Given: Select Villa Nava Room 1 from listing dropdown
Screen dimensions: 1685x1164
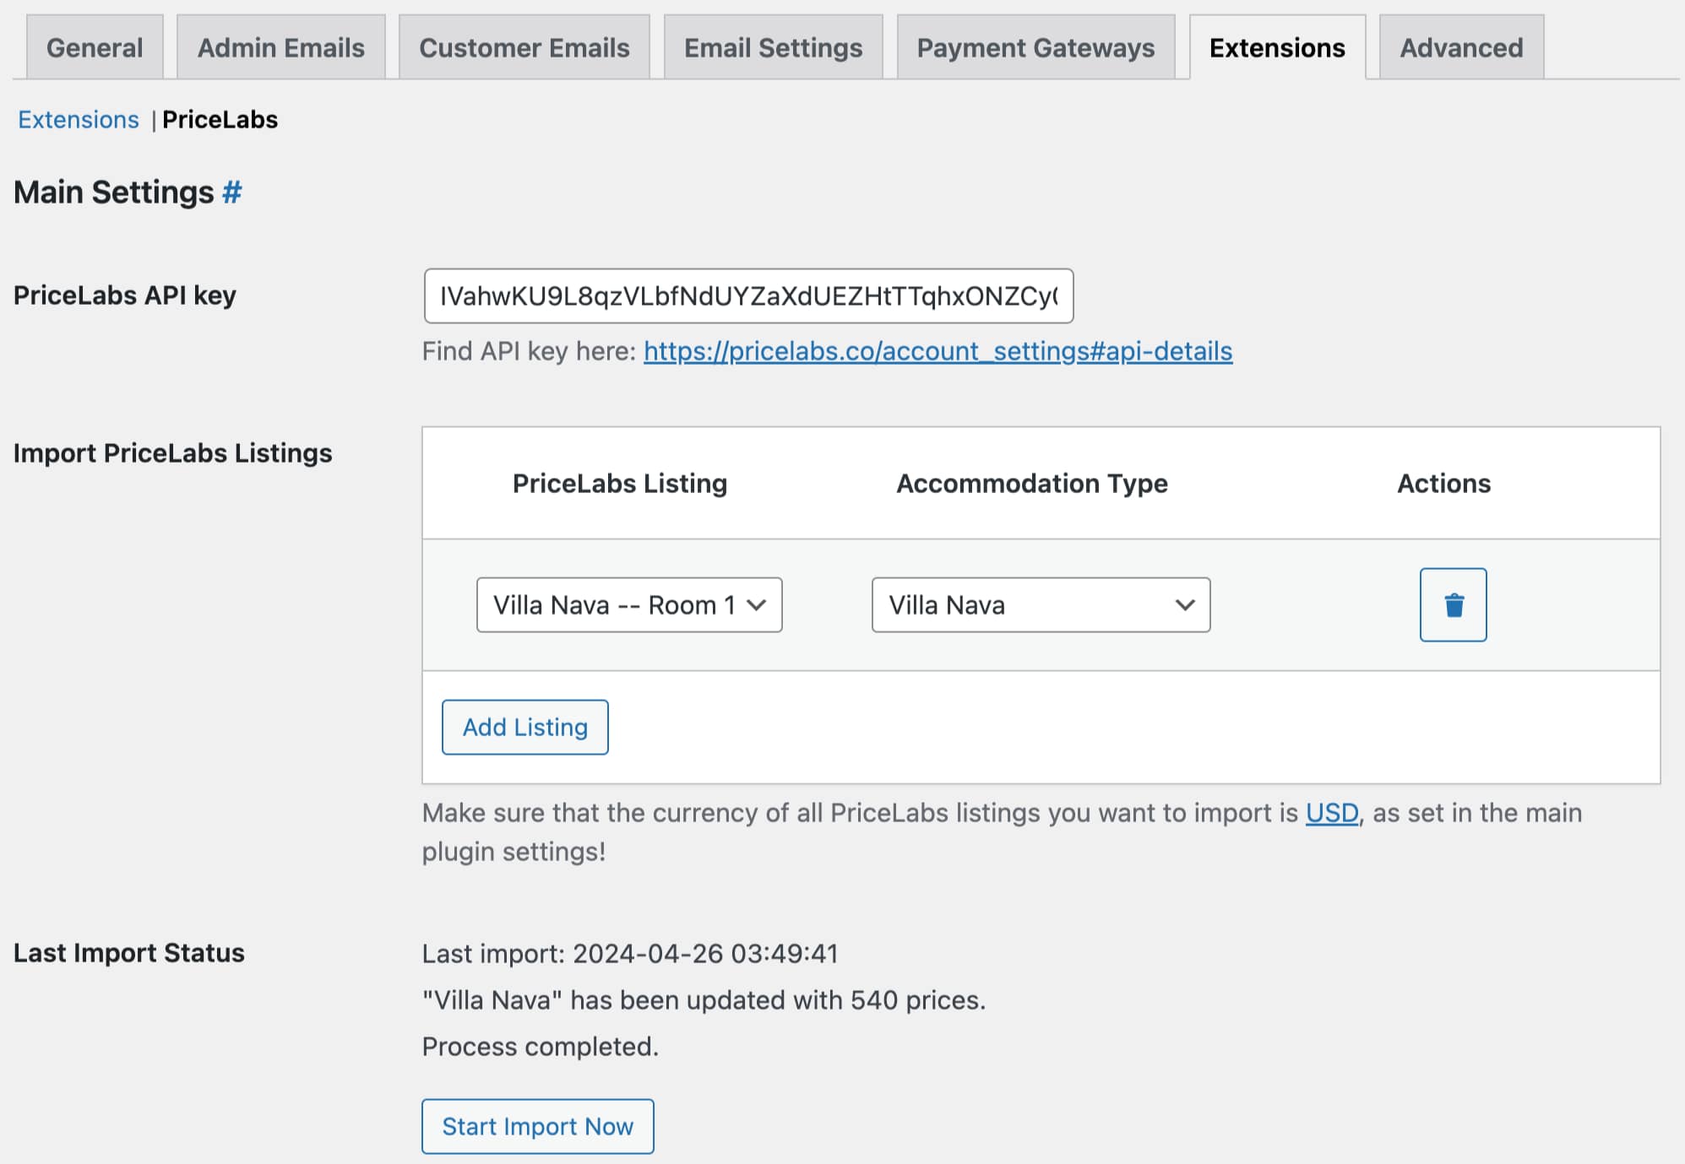Looking at the screenshot, I should coord(628,604).
